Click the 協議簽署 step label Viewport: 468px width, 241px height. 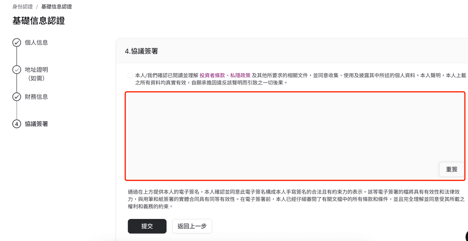(x=37, y=124)
